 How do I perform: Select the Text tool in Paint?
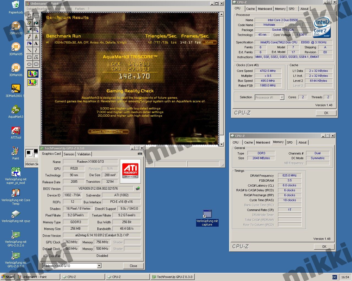pyautogui.click(x=36, y=44)
